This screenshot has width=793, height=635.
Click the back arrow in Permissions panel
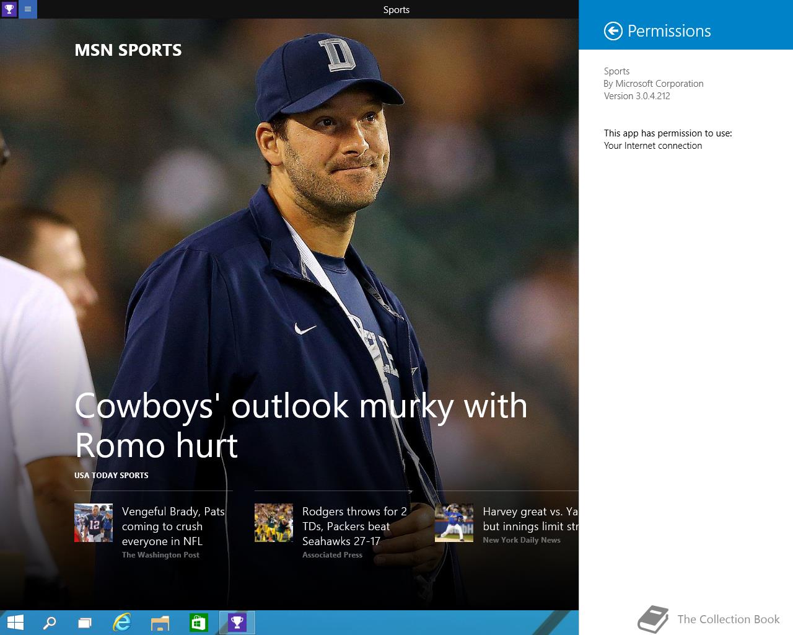pos(613,31)
